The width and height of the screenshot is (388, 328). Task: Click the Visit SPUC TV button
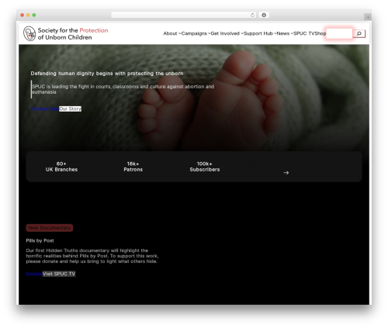tap(59, 274)
